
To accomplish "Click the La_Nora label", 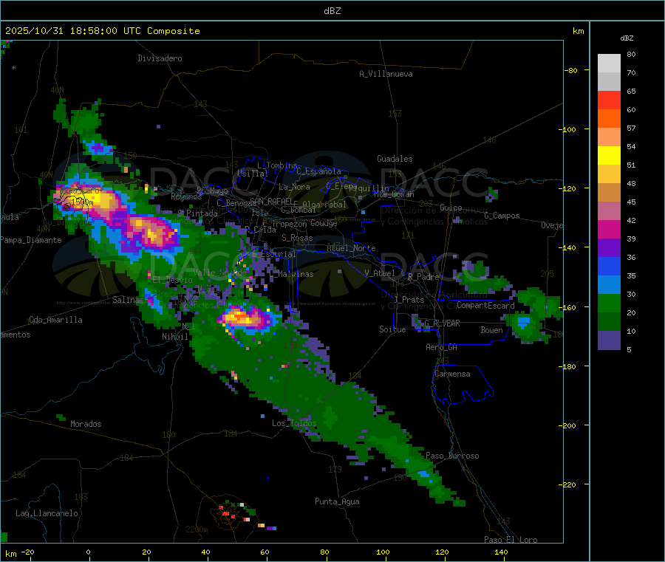I will (x=294, y=187).
